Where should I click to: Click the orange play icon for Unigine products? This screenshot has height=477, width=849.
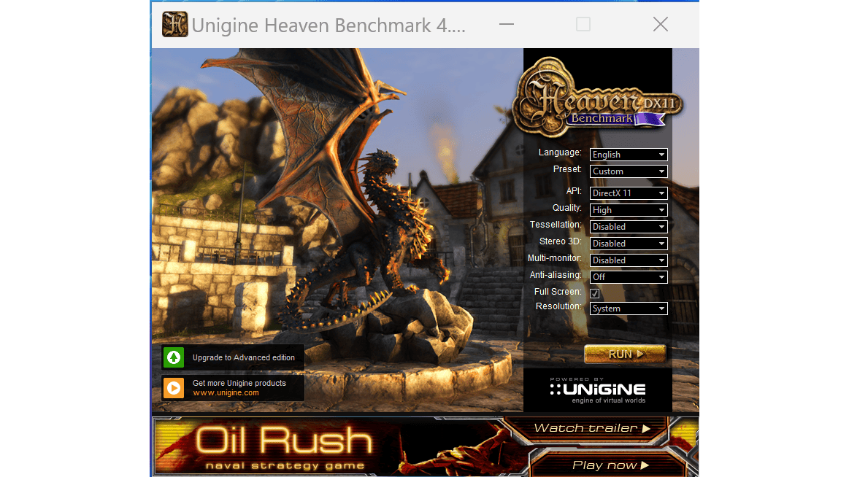coord(174,388)
